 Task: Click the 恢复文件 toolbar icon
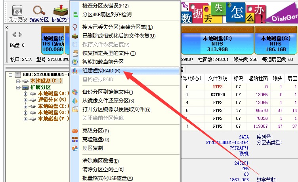(61, 10)
